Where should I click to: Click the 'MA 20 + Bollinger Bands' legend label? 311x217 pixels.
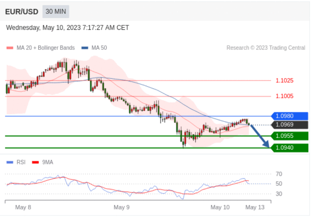tap(46, 48)
